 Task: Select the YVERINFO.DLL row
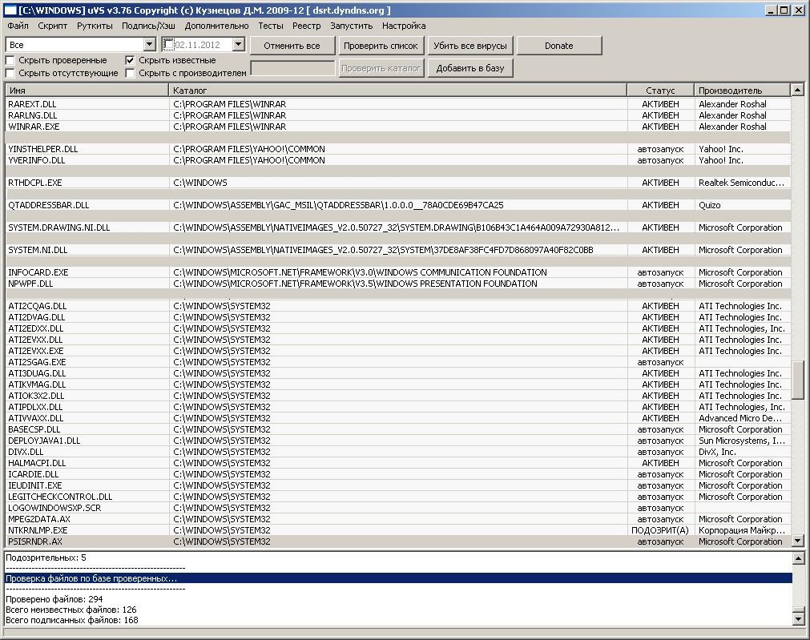coord(397,161)
